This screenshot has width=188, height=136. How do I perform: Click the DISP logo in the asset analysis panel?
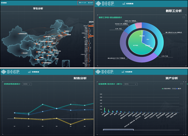[104, 72]
